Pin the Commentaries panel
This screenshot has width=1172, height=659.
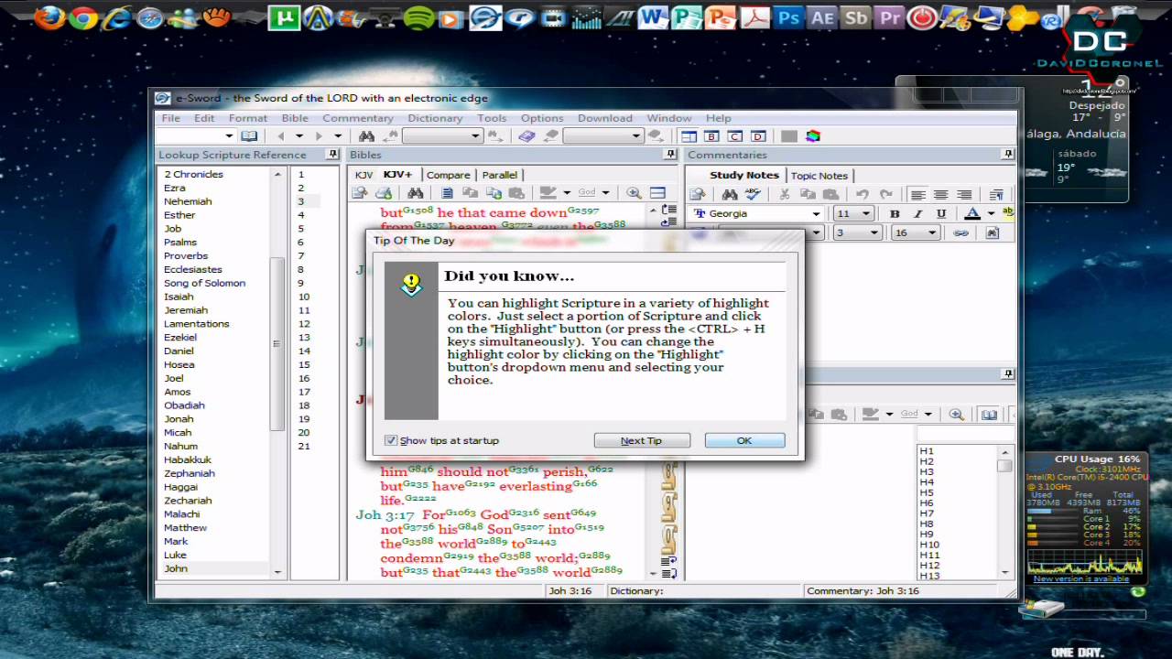tap(1007, 155)
